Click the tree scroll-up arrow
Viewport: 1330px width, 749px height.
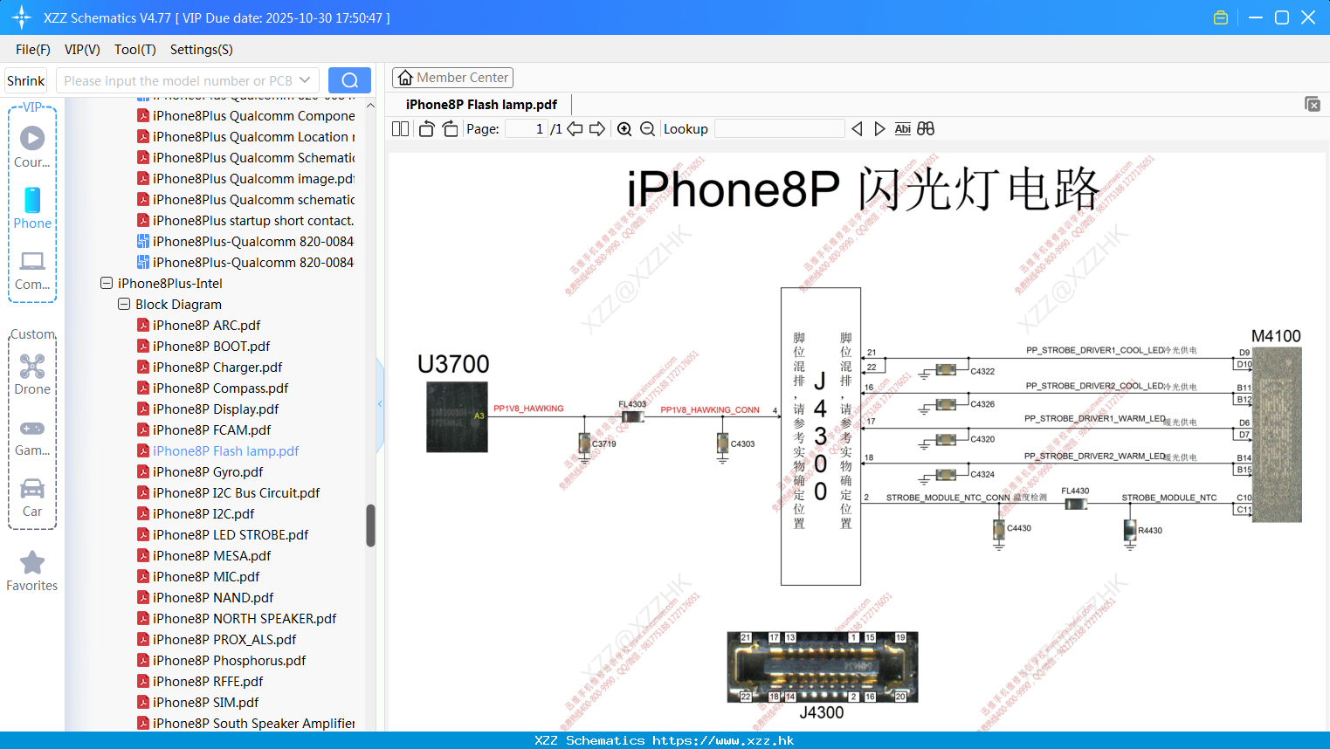[x=370, y=106]
